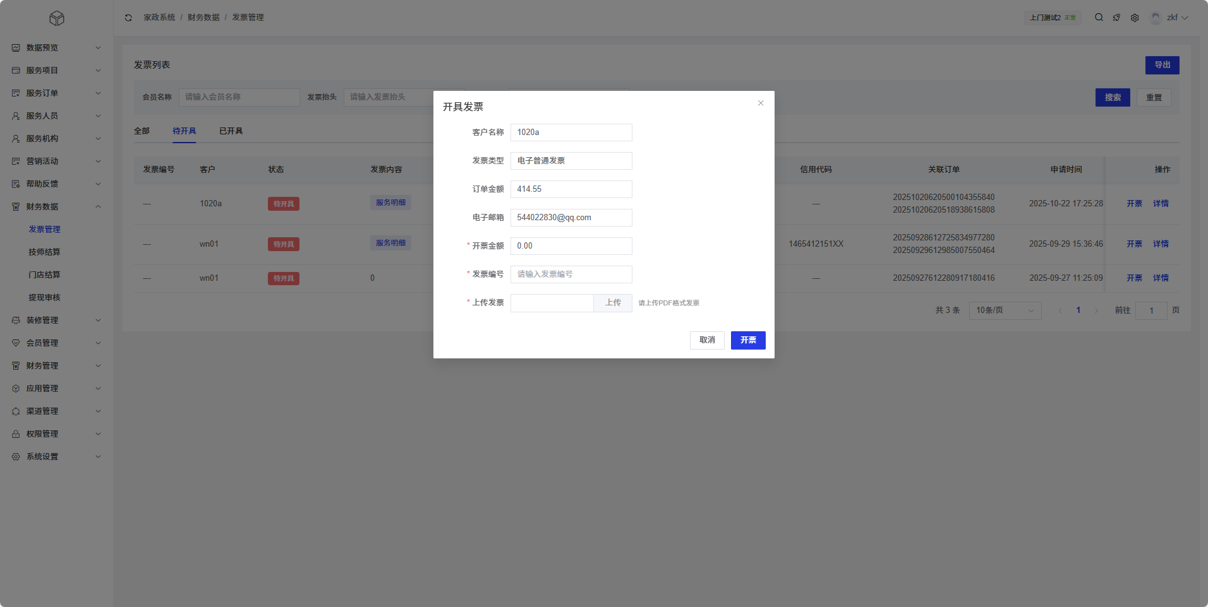Expand the 服务订单 sidebar menu
Image resolution: width=1208 pixels, height=607 pixels.
click(57, 93)
